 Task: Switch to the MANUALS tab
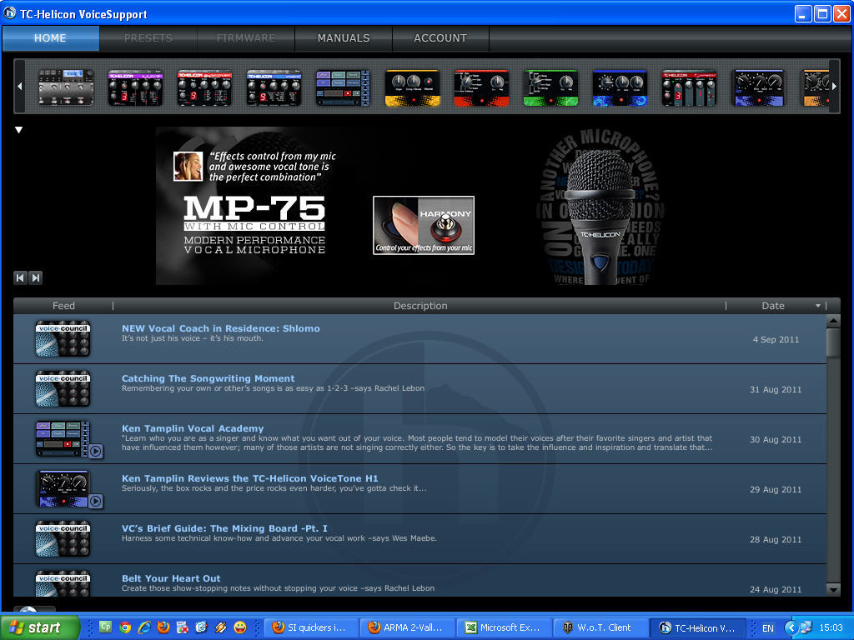[343, 37]
